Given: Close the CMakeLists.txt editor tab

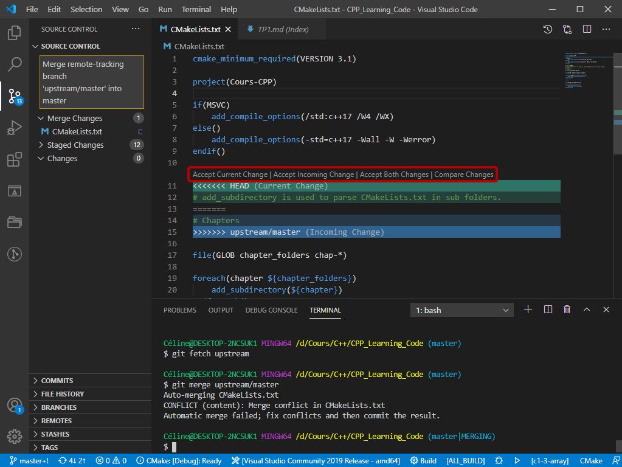Looking at the screenshot, I should tap(228, 29).
